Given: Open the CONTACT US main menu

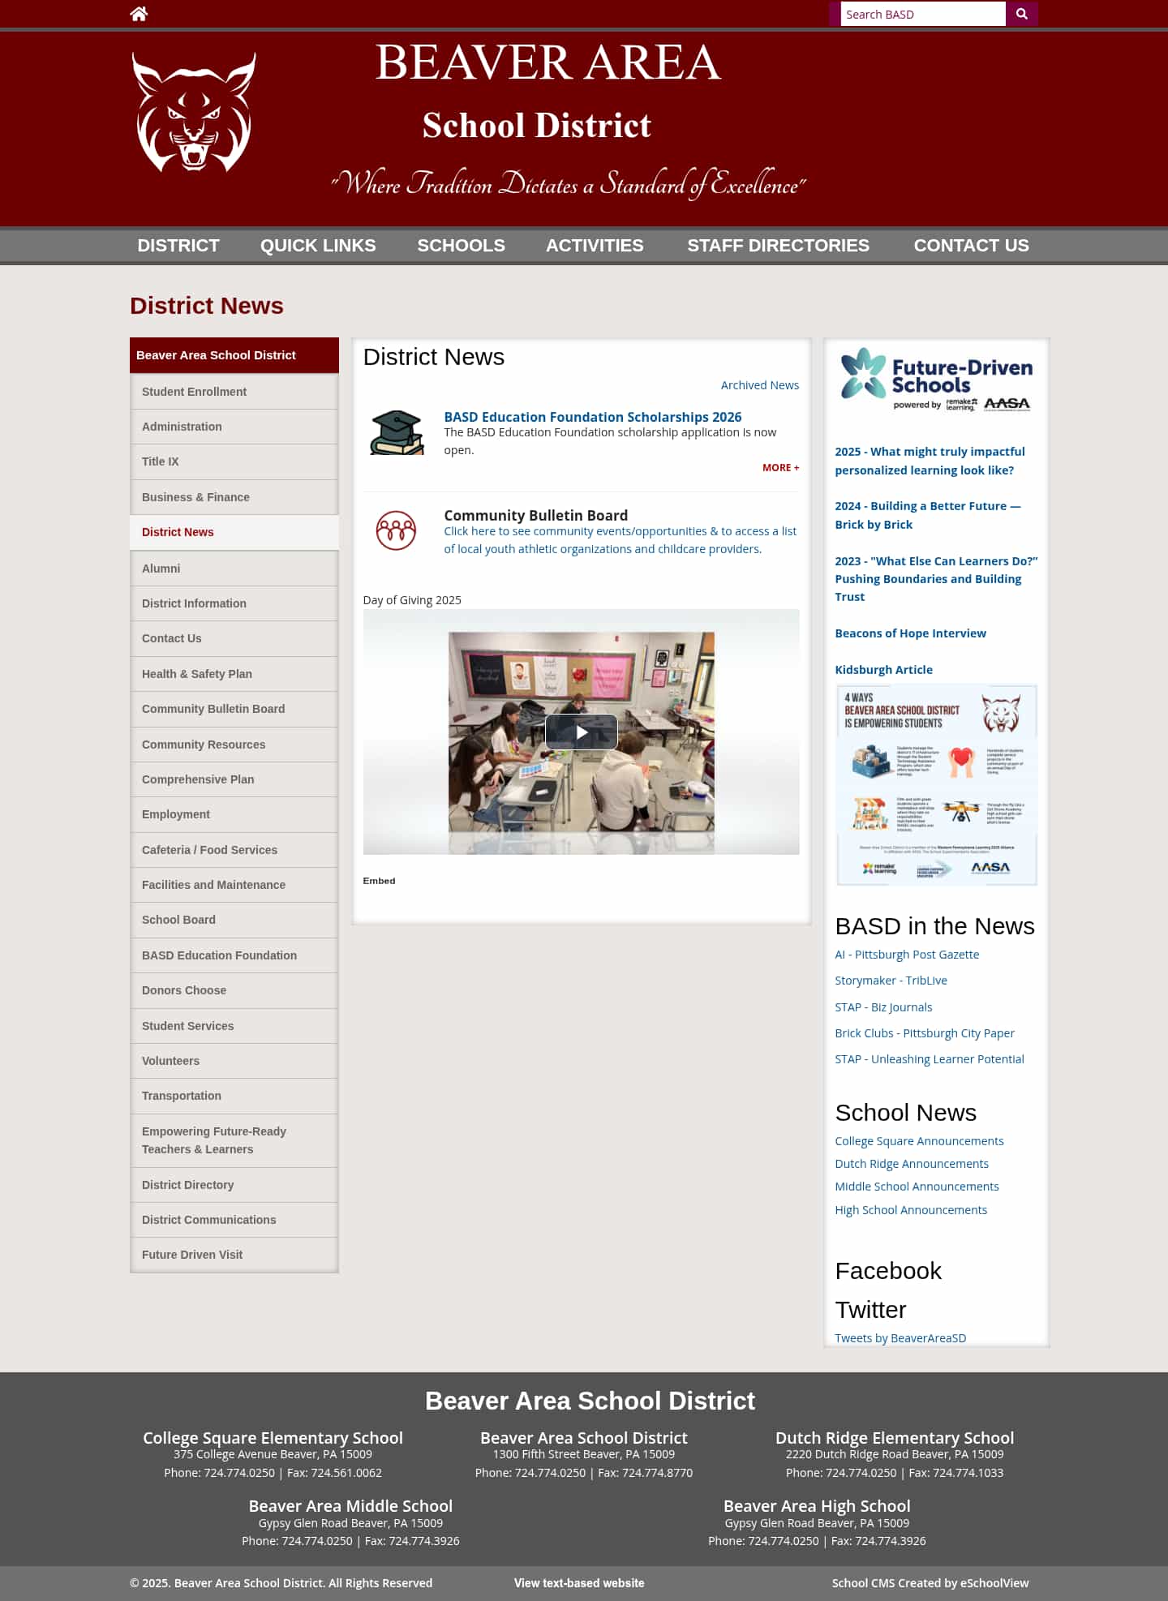Looking at the screenshot, I should (x=972, y=246).
